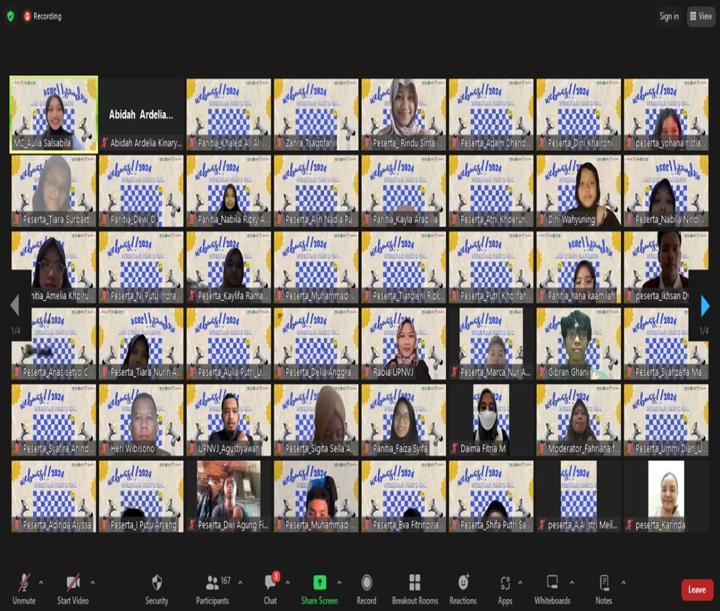Go to next gallery page with blue arrow
The height and width of the screenshot is (611, 720).
tap(705, 306)
